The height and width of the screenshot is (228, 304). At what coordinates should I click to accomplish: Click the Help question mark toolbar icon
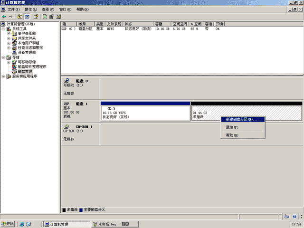(36, 17)
